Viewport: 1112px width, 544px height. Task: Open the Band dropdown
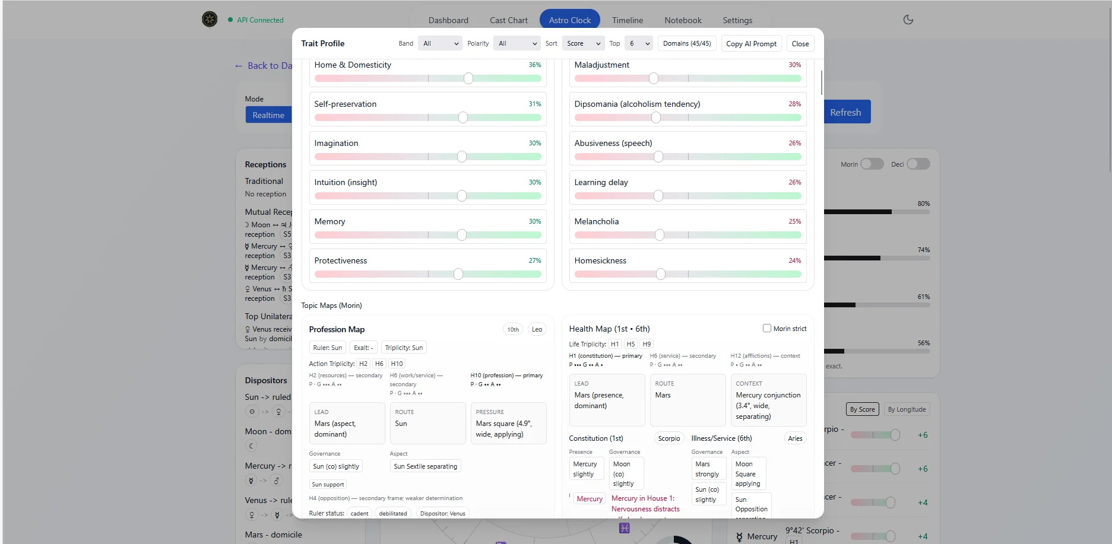point(439,43)
